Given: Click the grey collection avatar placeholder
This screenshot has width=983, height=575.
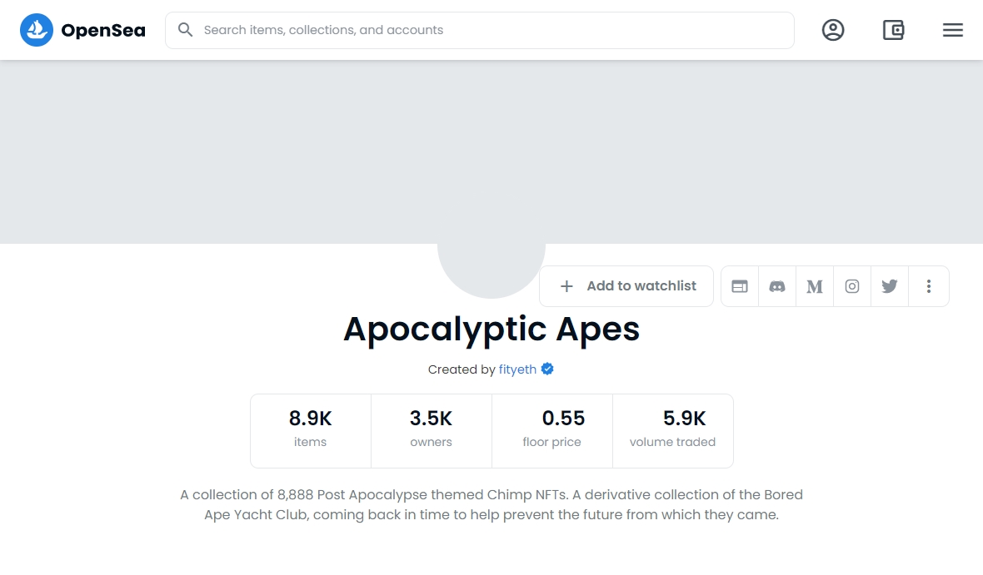Looking at the screenshot, I should pyautogui.click(x=491, y=270).
